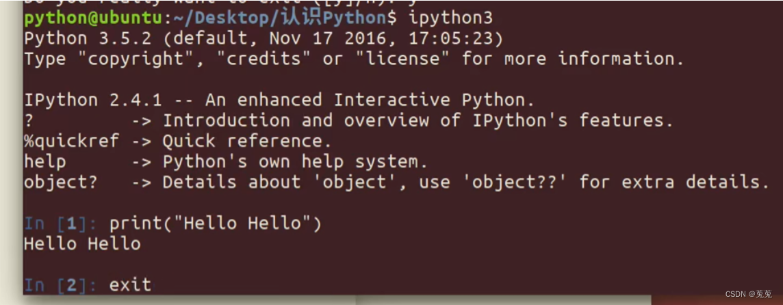783x305 pixels.
Task: Select the '~/Desktop/认识Python' path text
Action: pos(281,18)
